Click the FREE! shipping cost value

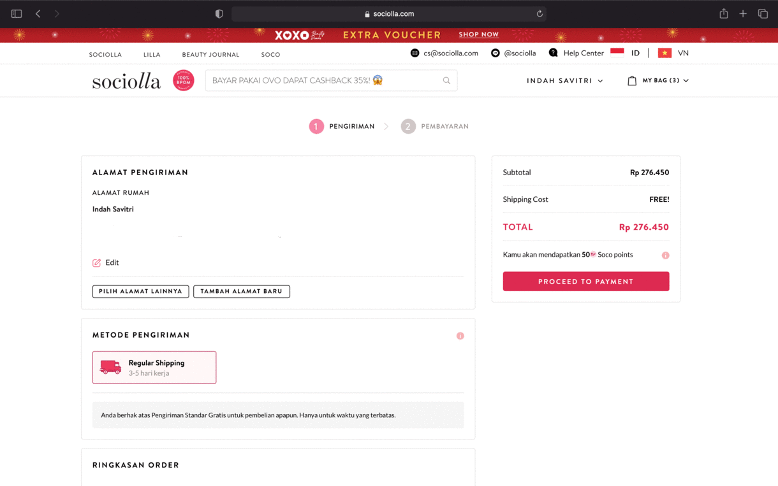pos(659,199)
